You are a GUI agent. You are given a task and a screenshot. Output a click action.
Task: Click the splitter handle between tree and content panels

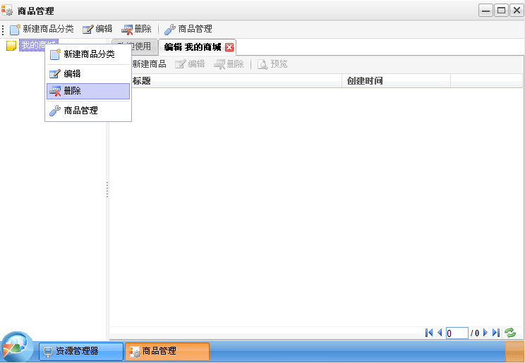(107, 190)
